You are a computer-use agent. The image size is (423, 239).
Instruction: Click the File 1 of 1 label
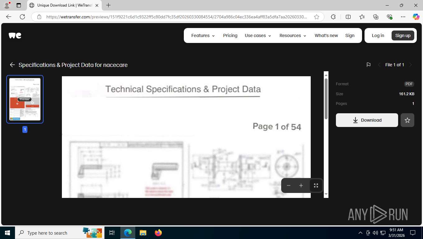point(395,65)
